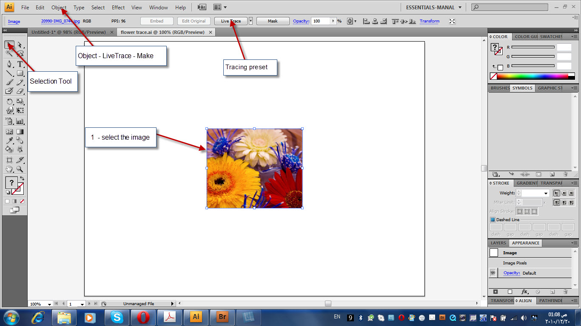The image size is (581, 326).
Task: Click the Embed button
Action: pyautogui.click(x=157, y=20)
